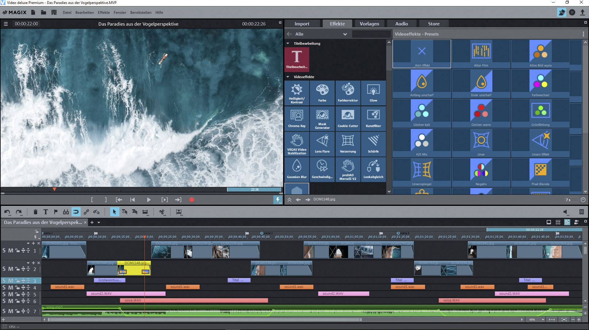The image size is (589, 330).
Task: Jump to beginning of range
Action: pyautogui.click(x=119, y=200)
